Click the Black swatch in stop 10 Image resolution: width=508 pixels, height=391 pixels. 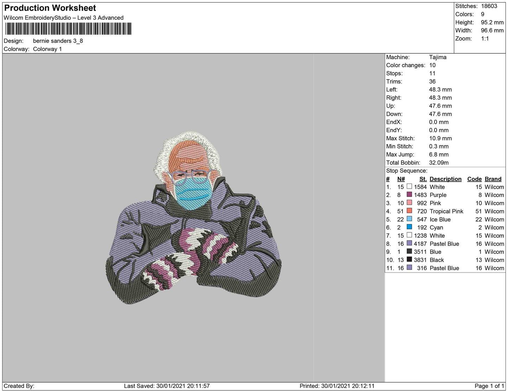click(409, 259)
